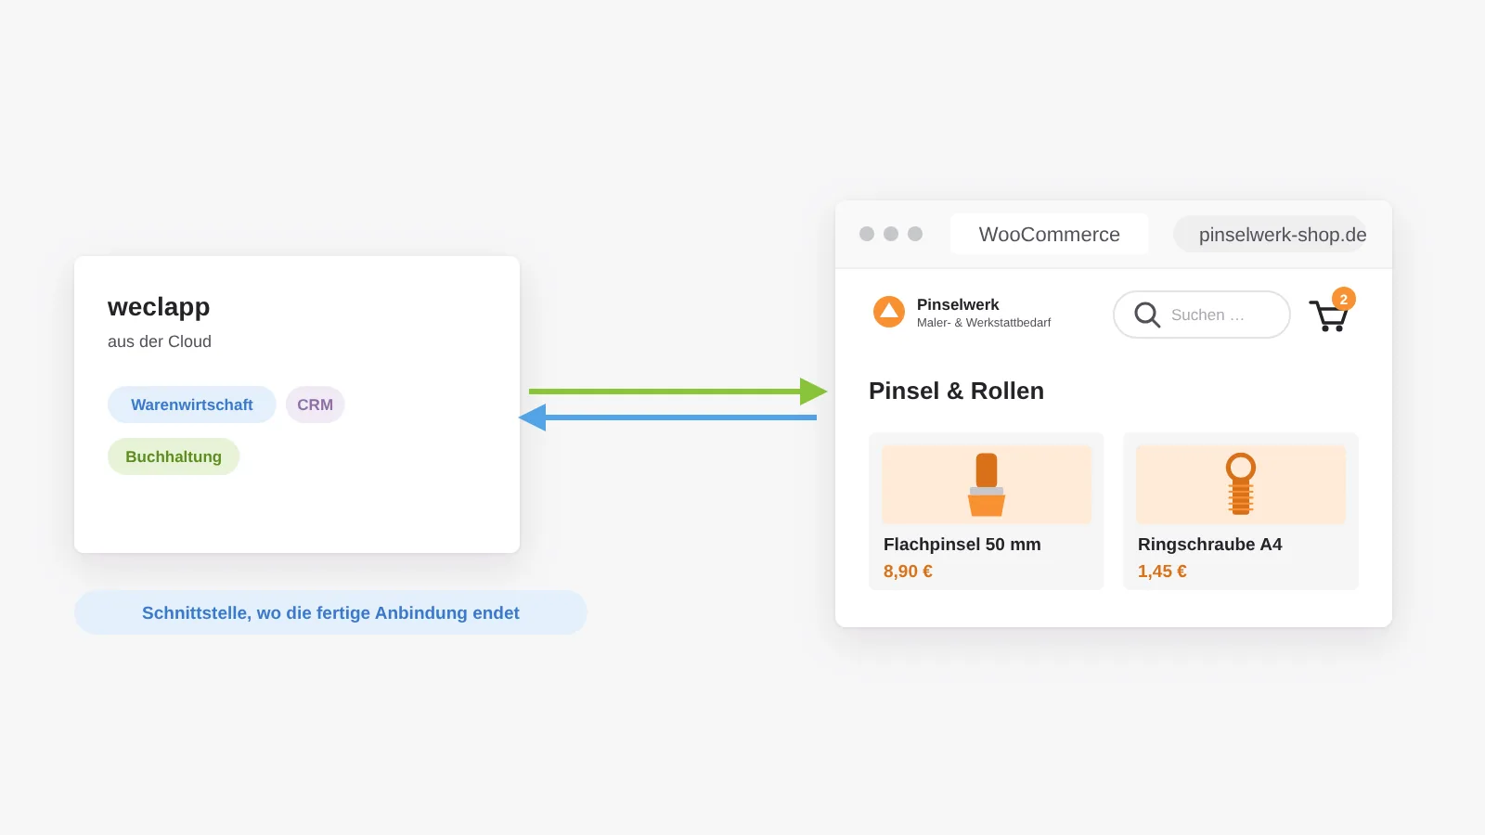The height and width of the screenshot is (835, 1485).
Task: Select the Buchhaltung tag
Action: pyautogui.click(x=174, y=456)
